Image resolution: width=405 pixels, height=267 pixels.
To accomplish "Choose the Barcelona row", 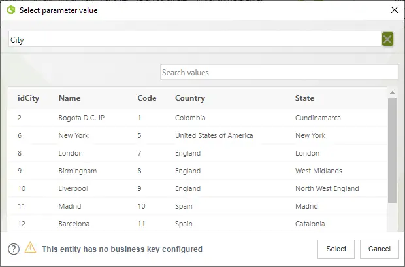I will (197, 224).
